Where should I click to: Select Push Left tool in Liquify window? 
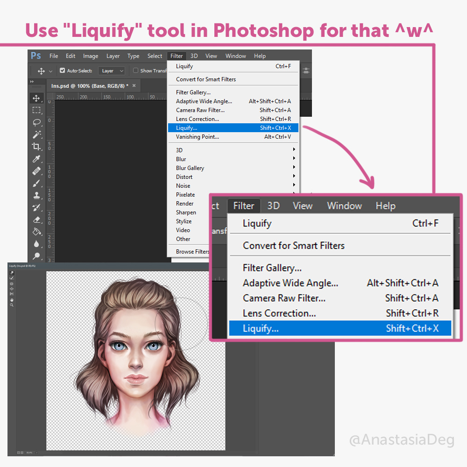click(x=12, y=294)
